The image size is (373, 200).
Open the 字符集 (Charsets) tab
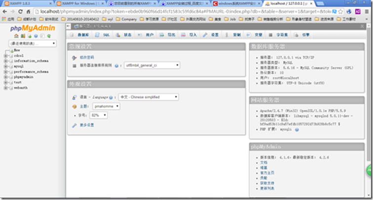[x=278, y=35]
